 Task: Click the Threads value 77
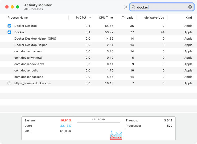click(132, 32)
